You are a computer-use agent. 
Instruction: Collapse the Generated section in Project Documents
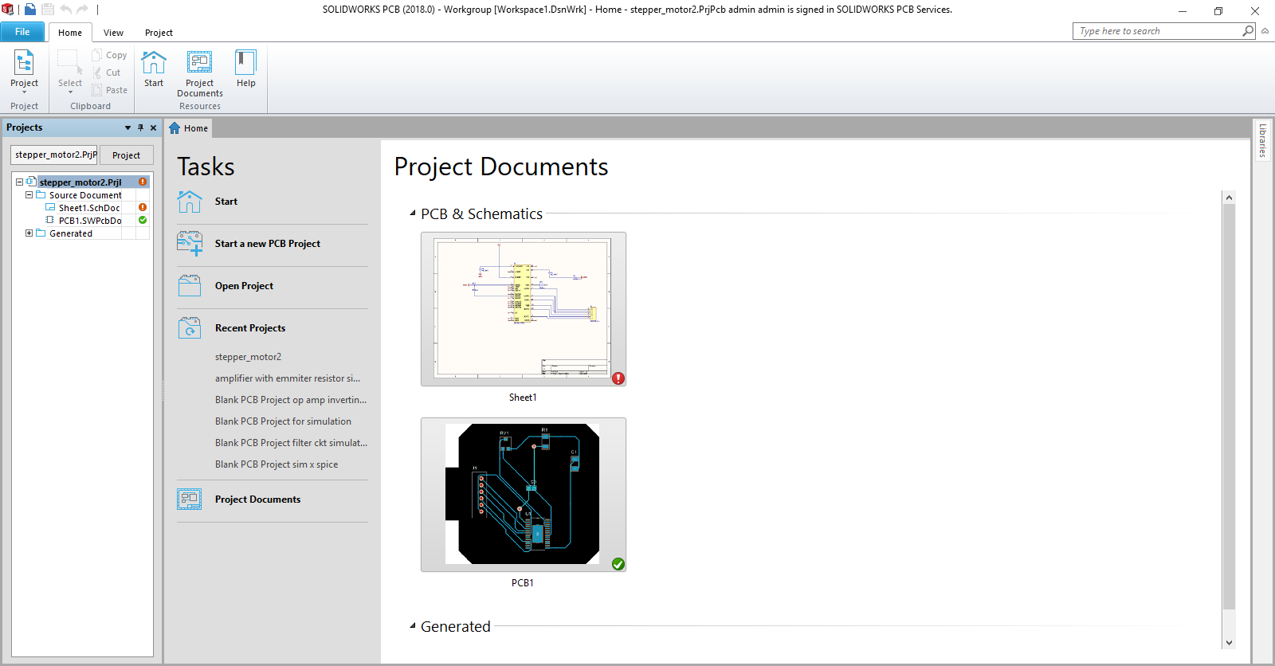point(413,626)
